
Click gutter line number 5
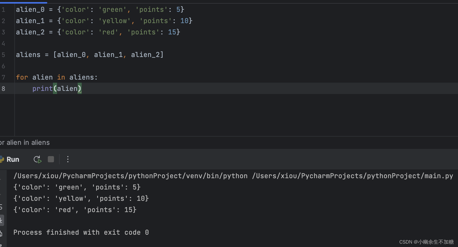[3, 55]
